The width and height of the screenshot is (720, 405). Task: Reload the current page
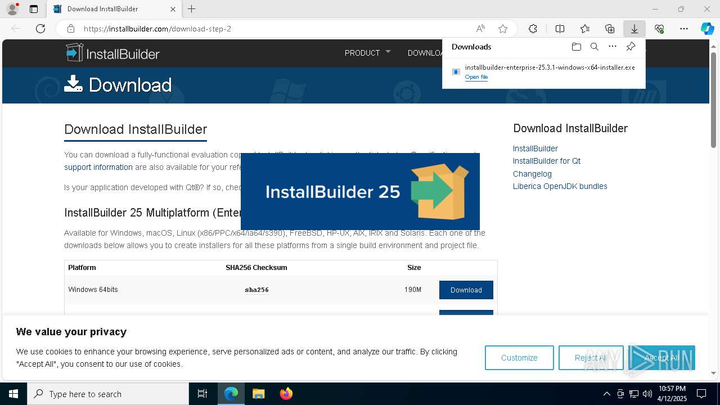pos(40,29)
